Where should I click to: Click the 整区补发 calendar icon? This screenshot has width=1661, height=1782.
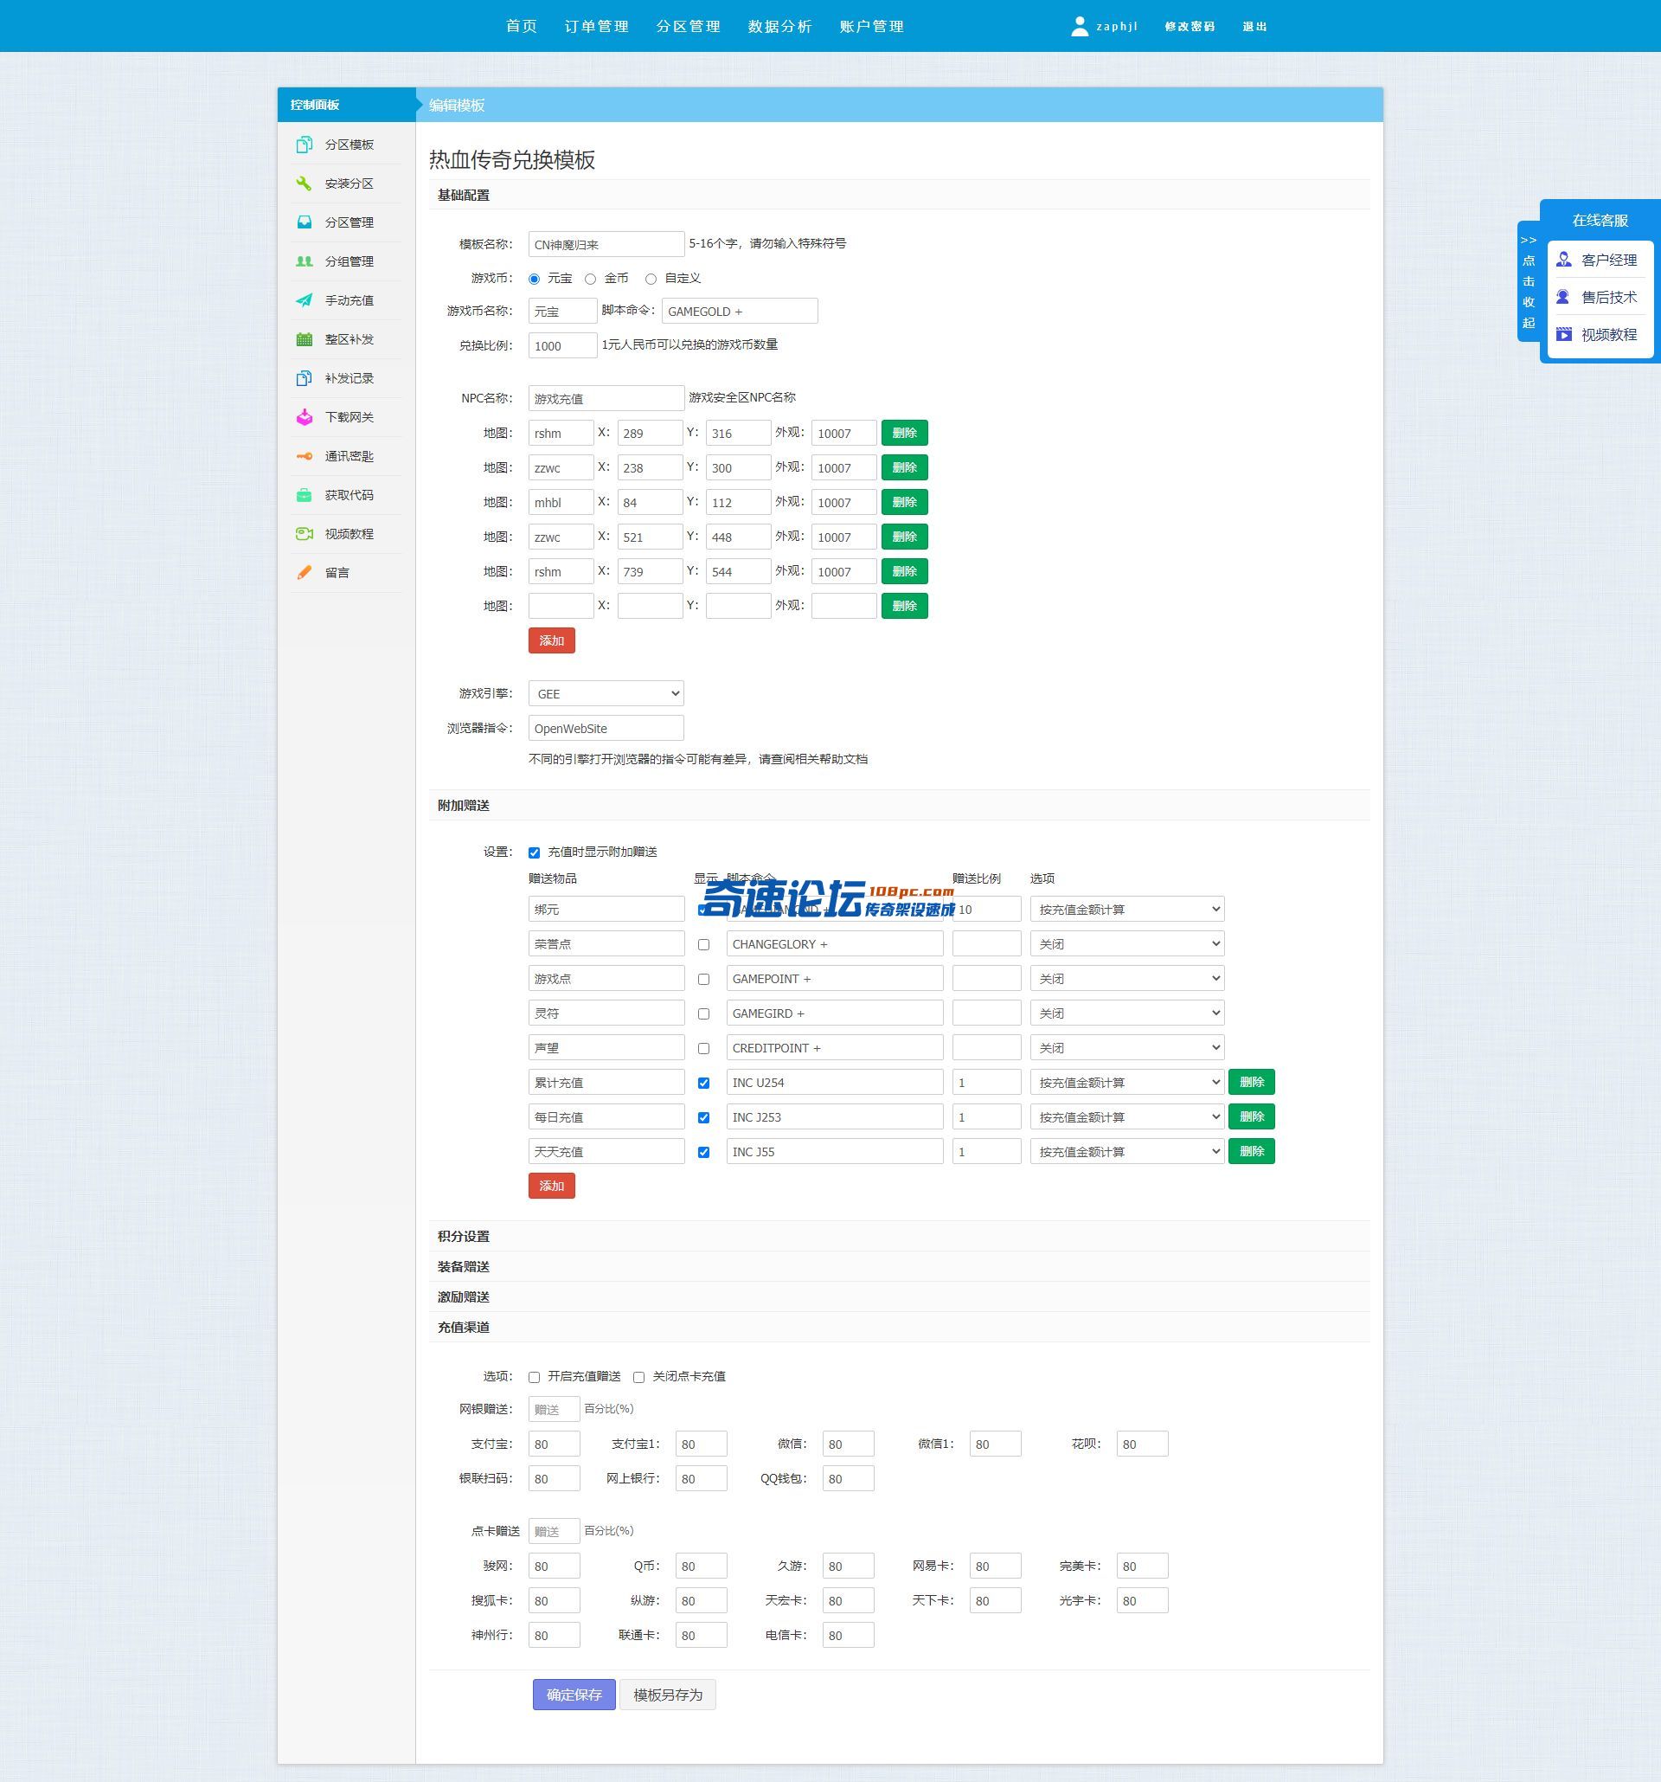pos(305,340)
